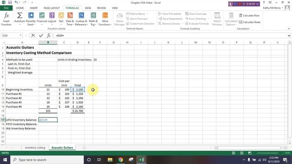292x164 pixels.
Task: Switch to the VIEW tab
Action: (x=115, y=8)
